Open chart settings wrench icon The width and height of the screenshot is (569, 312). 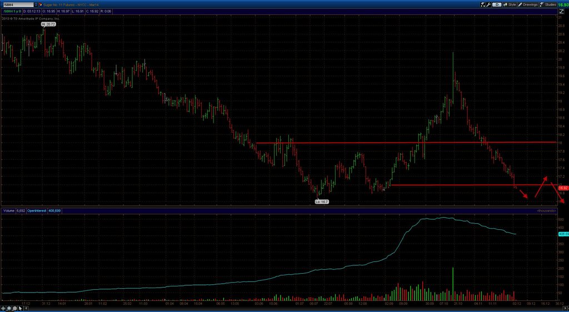click(x=488, y=4)
